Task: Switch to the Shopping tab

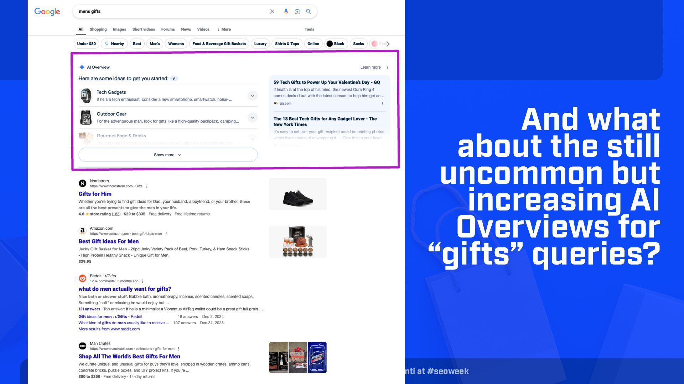Action: pos(98,30)
